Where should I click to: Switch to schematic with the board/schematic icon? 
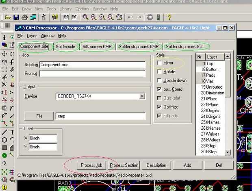coord(43,17)
